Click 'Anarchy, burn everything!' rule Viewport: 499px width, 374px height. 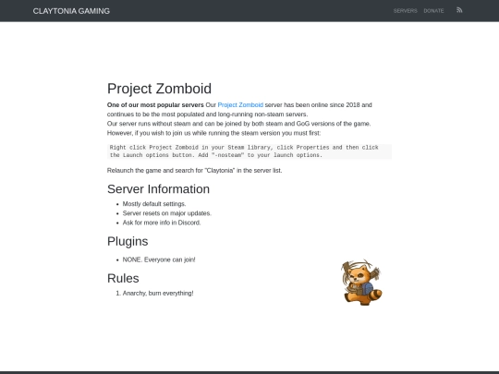click(x=158, y=294)
